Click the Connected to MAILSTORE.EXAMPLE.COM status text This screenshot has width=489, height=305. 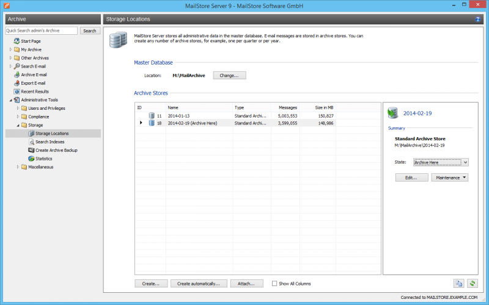439,297
